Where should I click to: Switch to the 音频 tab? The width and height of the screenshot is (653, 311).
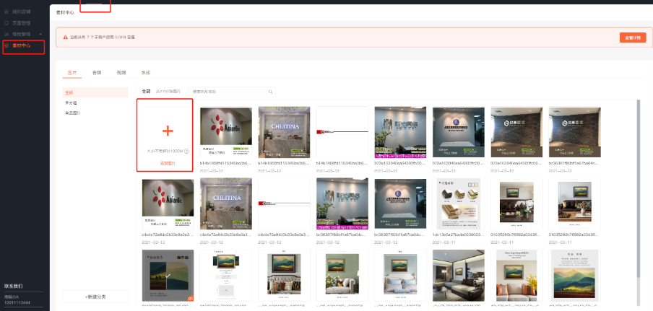point(96,73)
